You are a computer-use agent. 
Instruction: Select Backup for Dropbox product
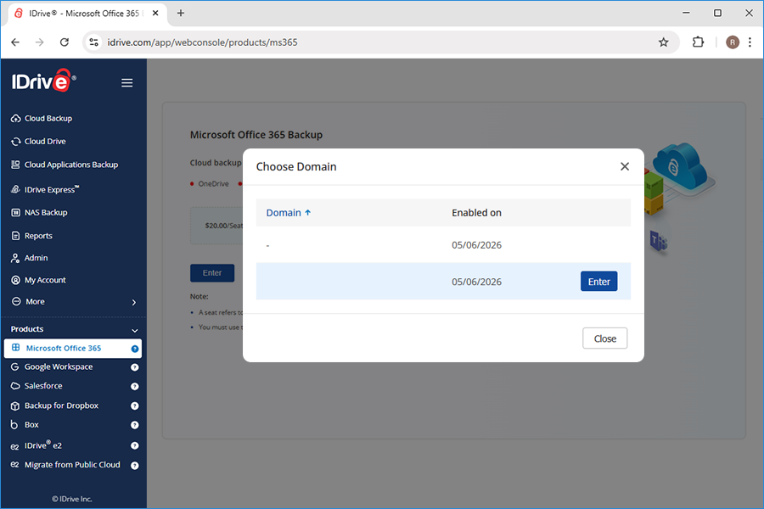tap(61, 406)
